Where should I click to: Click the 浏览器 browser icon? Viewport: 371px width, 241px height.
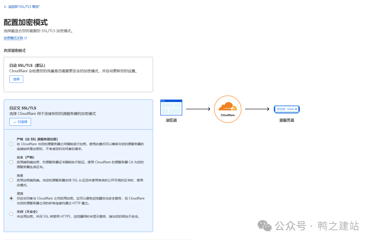171,107
